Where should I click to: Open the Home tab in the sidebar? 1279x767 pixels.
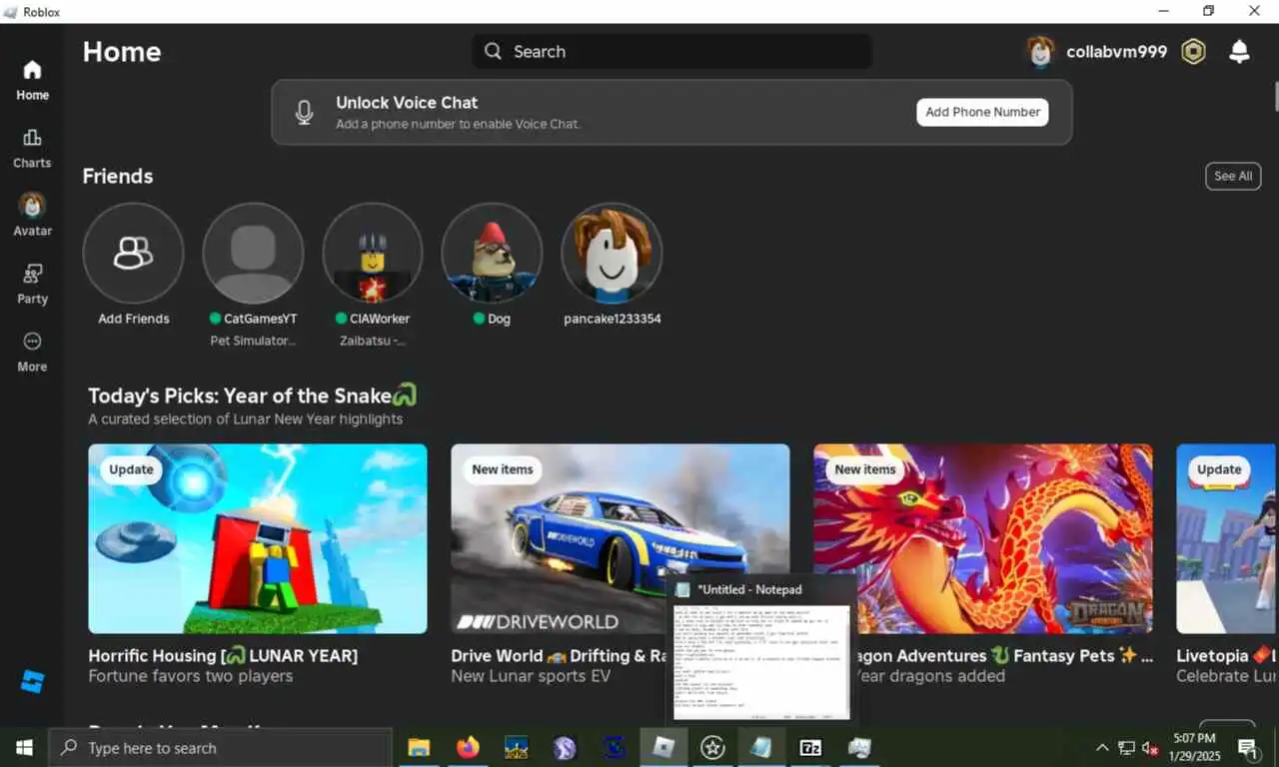coord(32,80)
